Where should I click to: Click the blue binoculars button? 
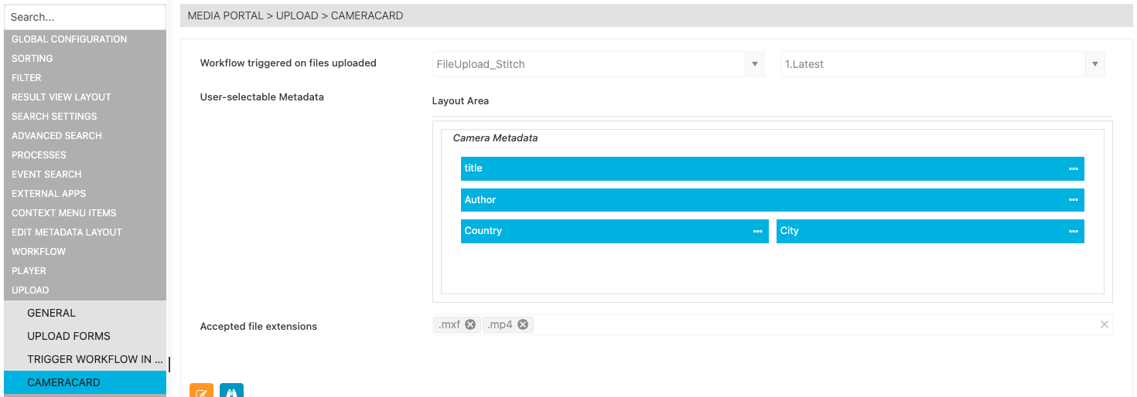point(231,392)
